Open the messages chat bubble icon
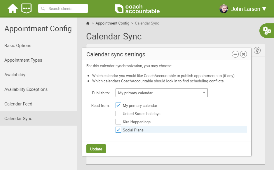 [26, 8]
